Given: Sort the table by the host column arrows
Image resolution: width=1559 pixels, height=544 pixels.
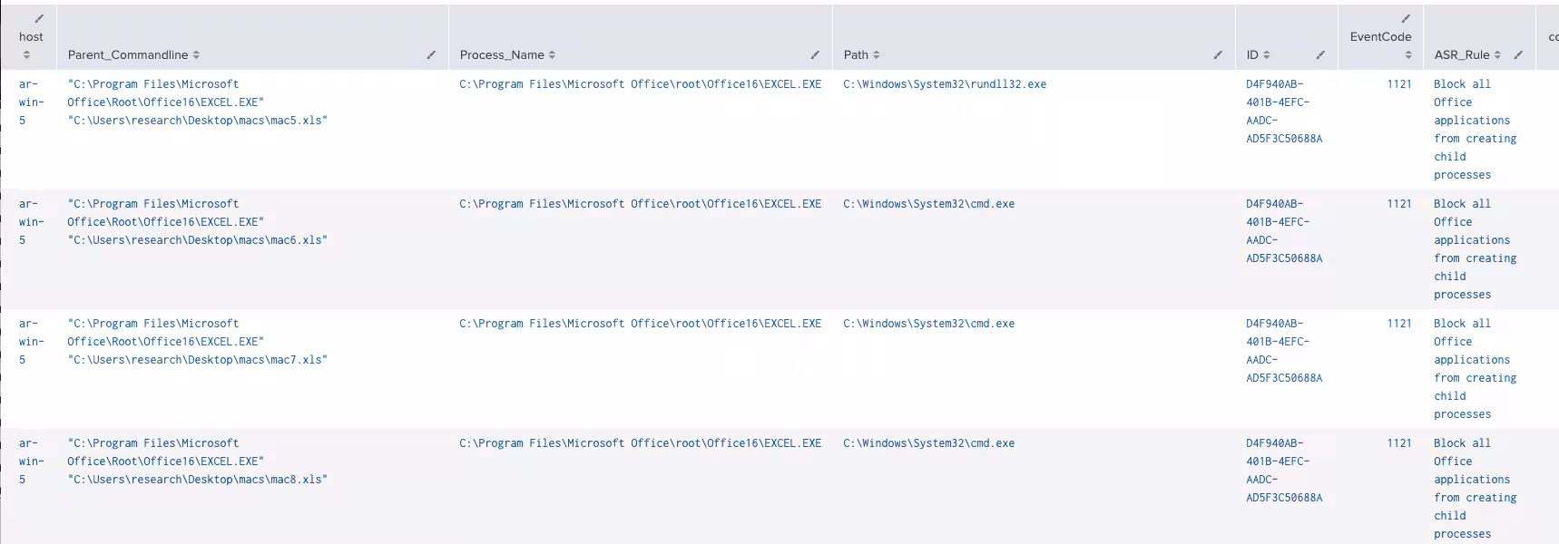Looking at the screenshot, I should click(x=26, y=54).
